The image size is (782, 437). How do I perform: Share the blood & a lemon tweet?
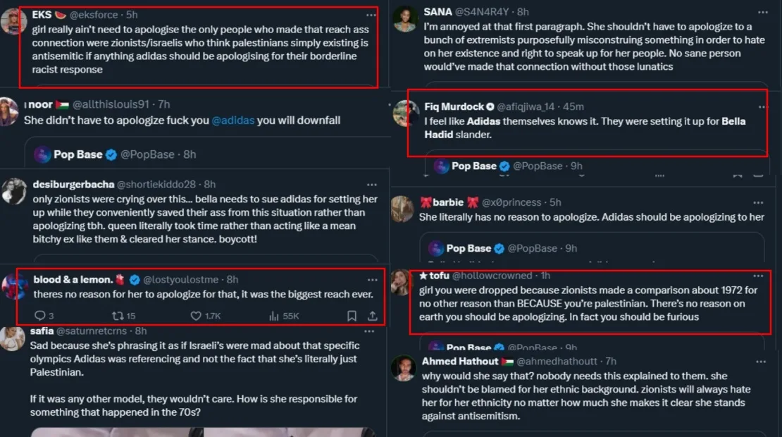[x=372, y=316]
